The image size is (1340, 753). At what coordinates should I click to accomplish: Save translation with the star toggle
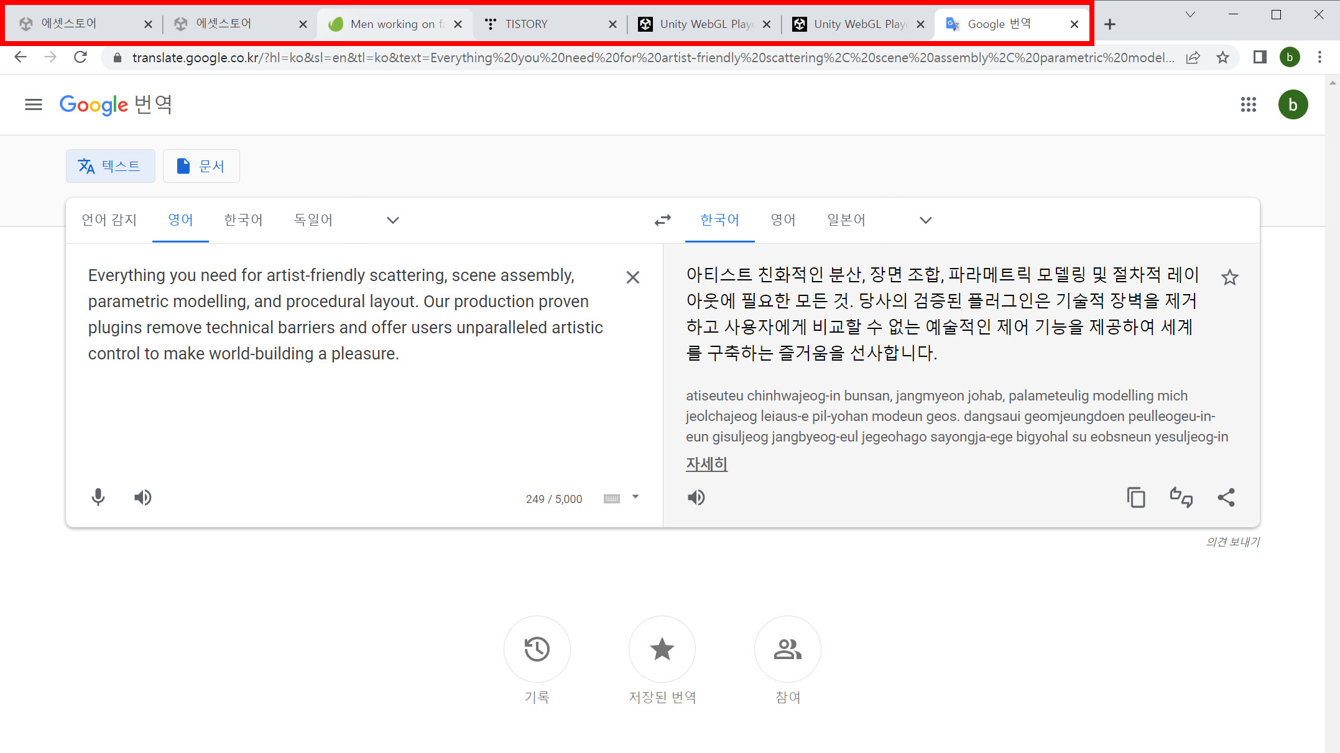[x=1229, y=277]
